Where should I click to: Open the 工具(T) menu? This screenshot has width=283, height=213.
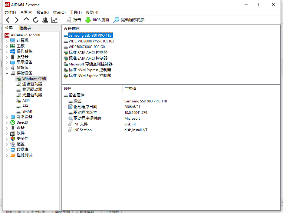click(x=76, y=12)
